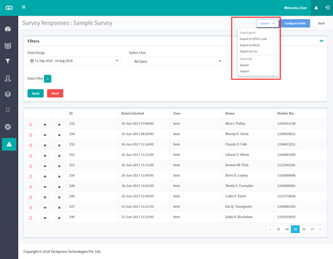
Task: Open the funnel filter icon in sidebar
Action: tap(8, 61)
